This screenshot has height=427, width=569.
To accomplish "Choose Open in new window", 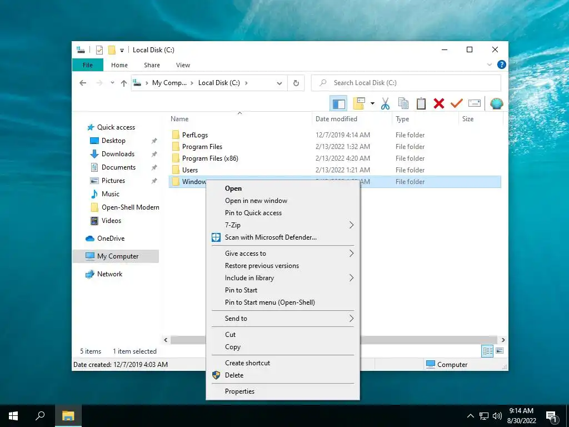I will tap(283, 201).
